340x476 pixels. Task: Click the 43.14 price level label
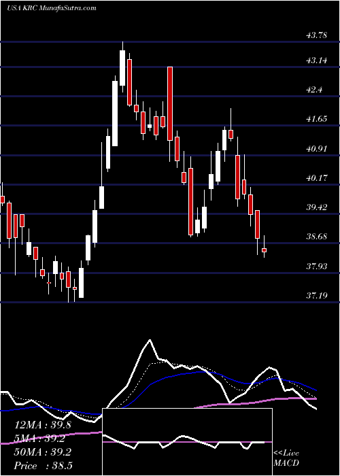click(317, 61)
